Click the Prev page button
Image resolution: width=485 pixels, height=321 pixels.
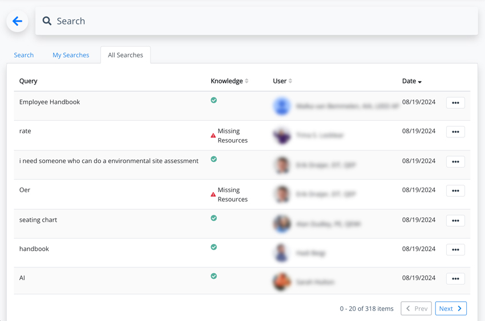[x=416, y=308]
